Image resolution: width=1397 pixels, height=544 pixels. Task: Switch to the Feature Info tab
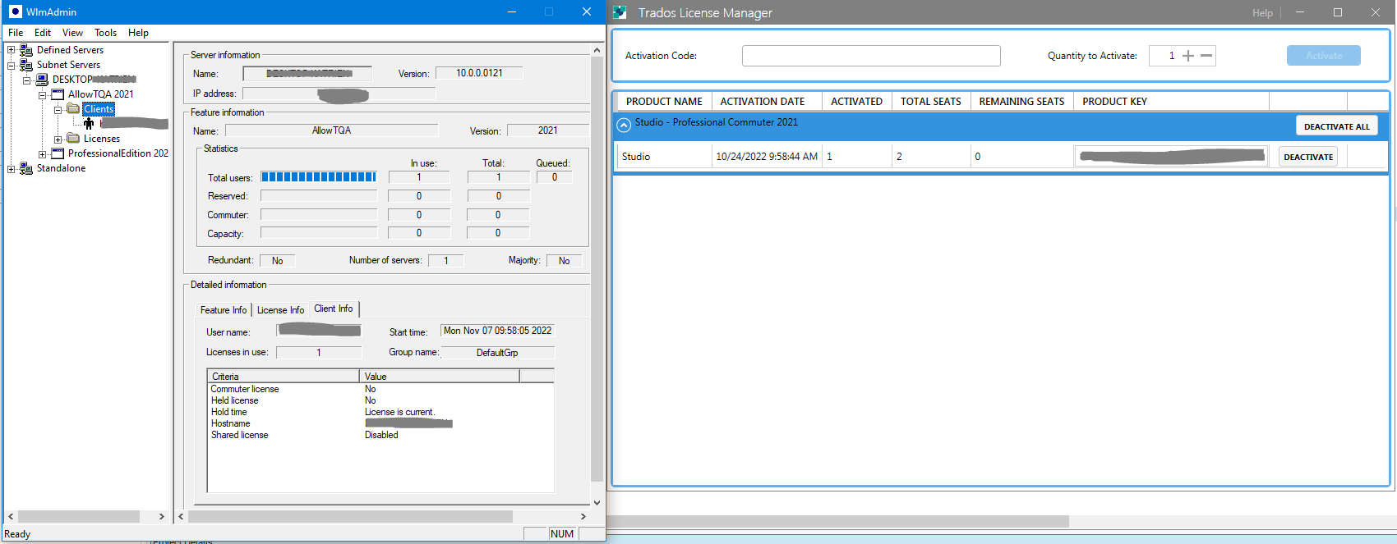223,310
